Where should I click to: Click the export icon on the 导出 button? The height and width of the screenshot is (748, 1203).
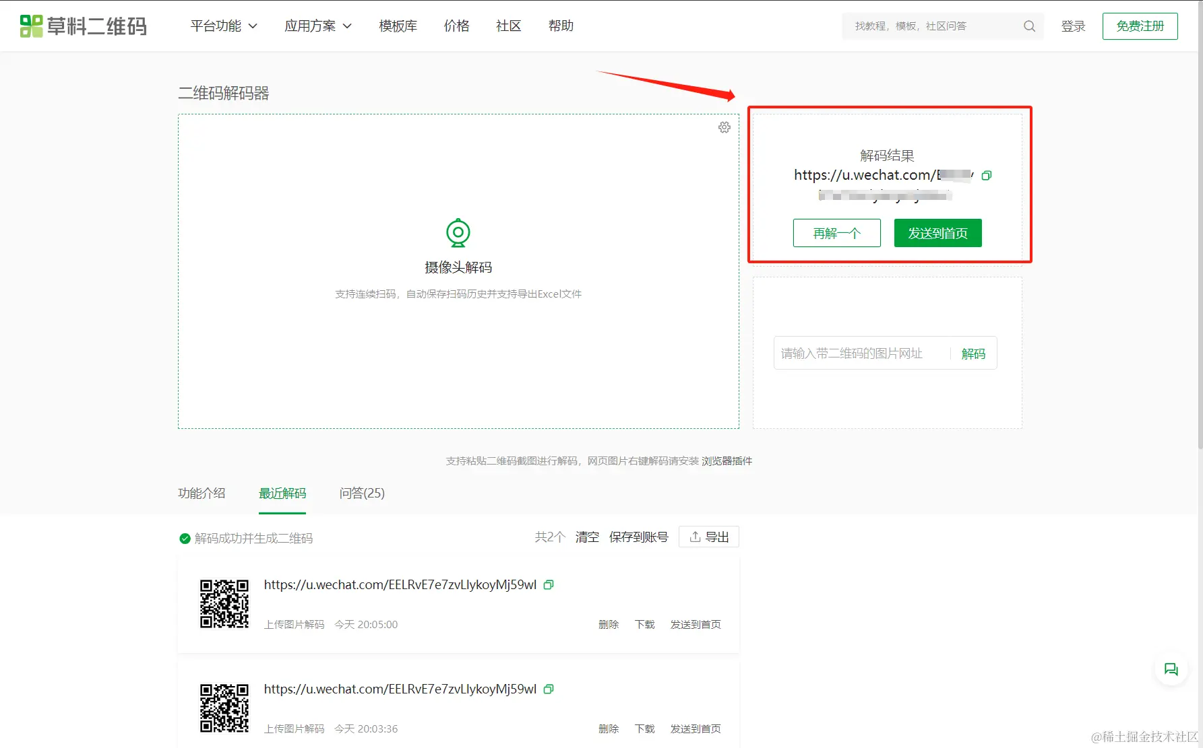click(x=694, y=536)
